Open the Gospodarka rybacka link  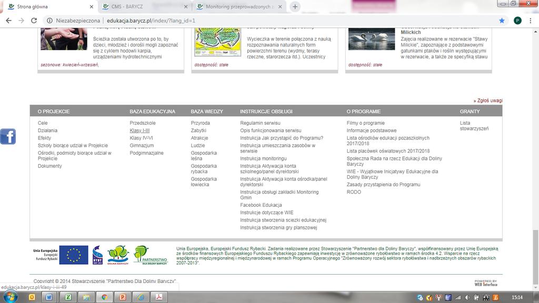click(x=204, y=169)
